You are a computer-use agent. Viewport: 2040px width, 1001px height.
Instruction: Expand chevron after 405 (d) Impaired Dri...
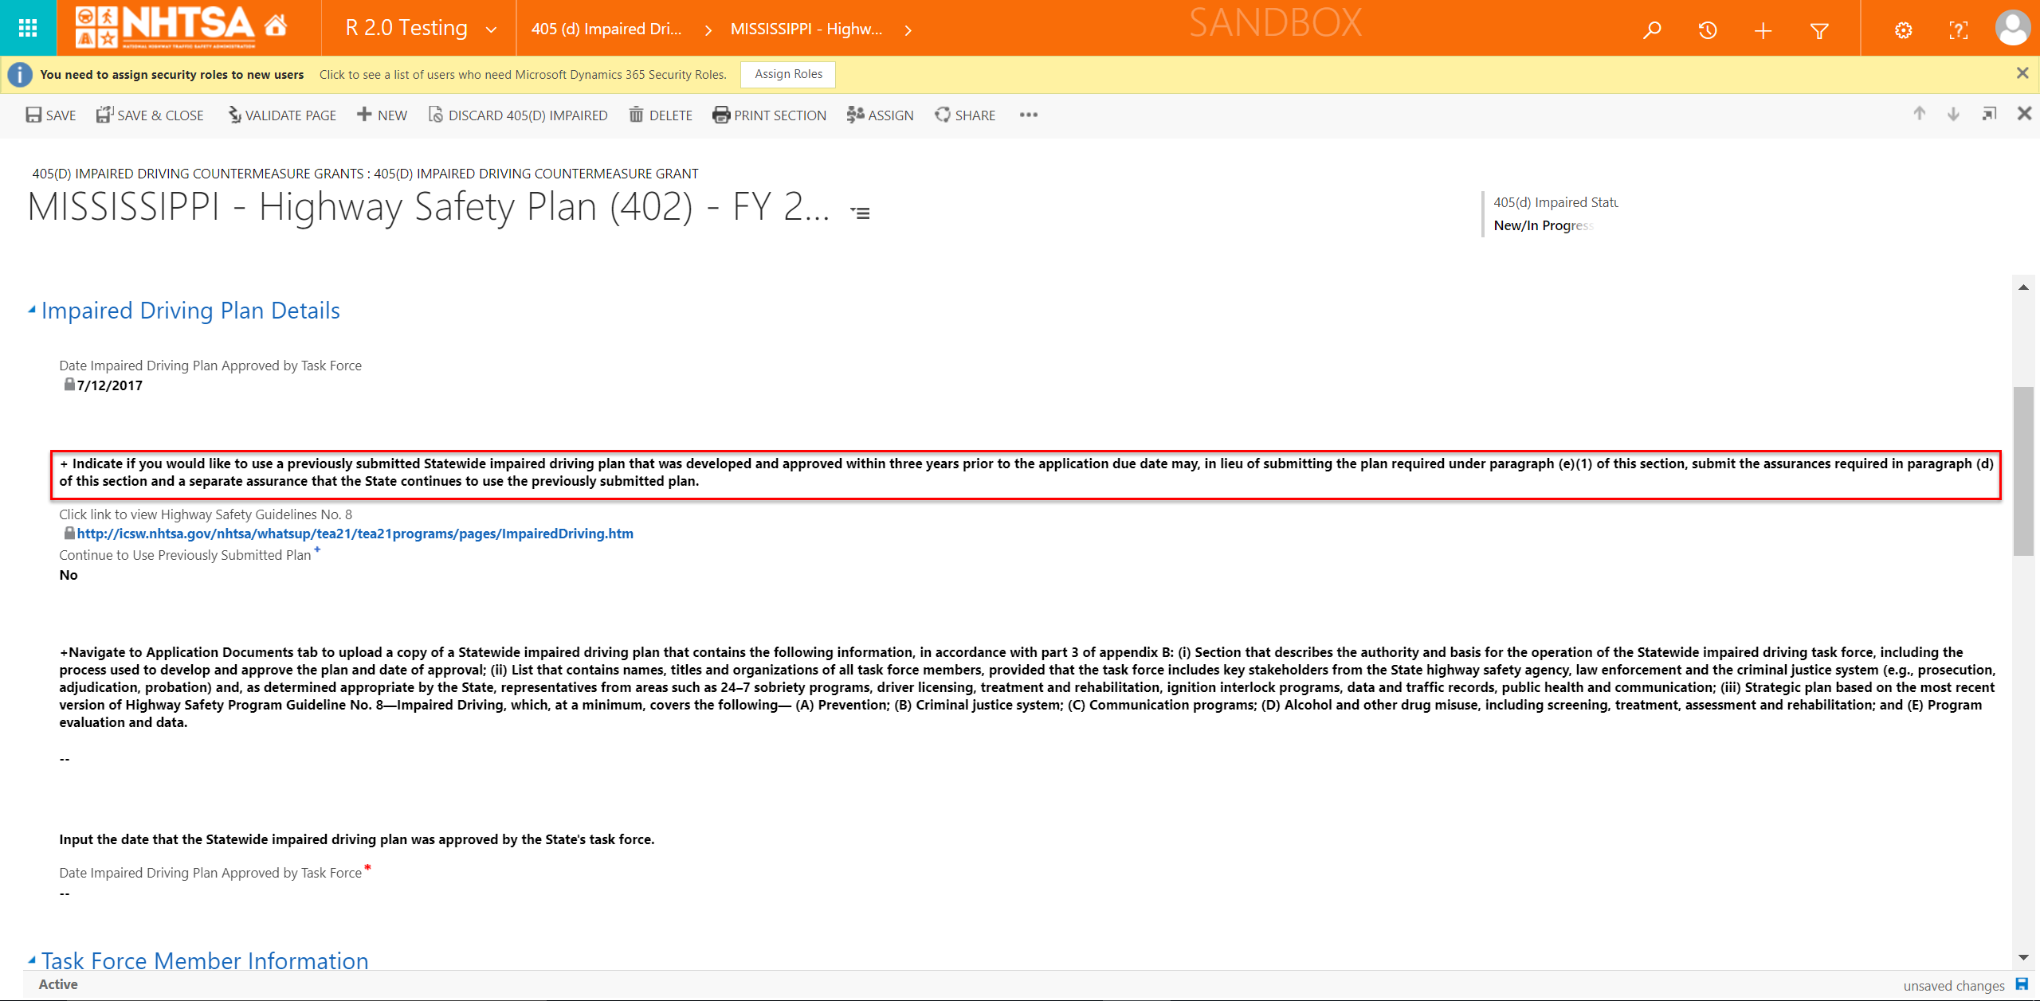pyautogui.click(x=708, y=30)
